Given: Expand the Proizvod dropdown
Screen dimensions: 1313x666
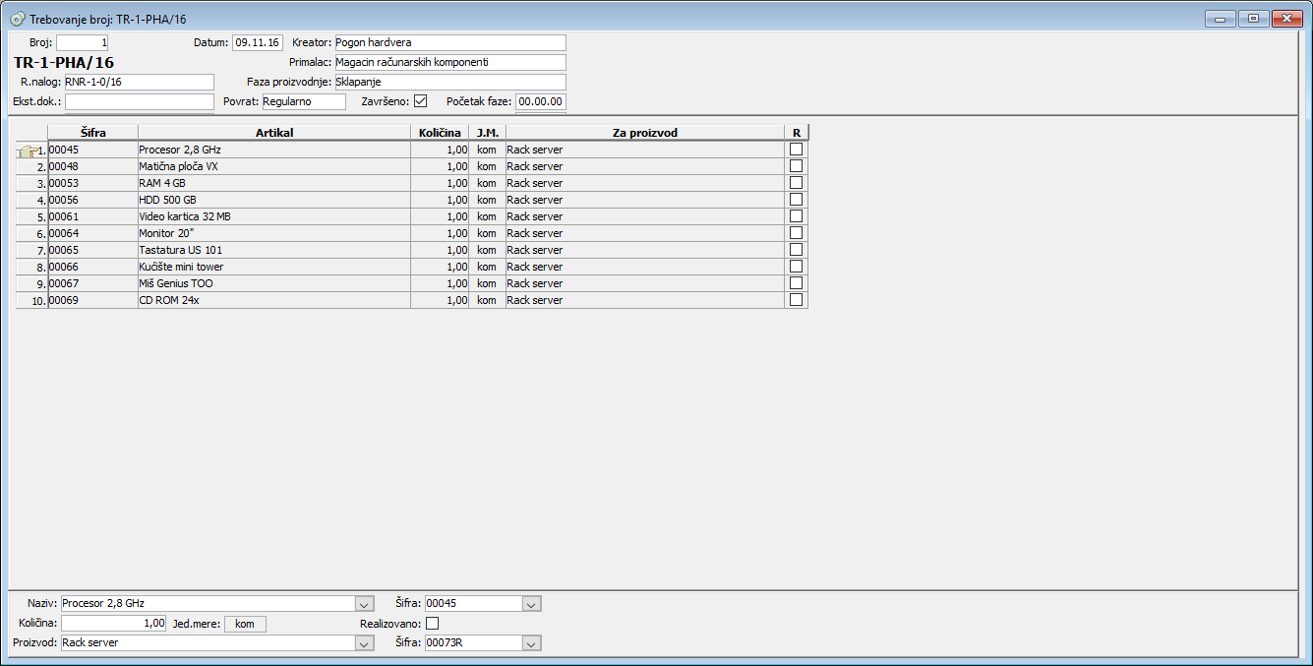Looking at the screenshot, I should 364,643.
